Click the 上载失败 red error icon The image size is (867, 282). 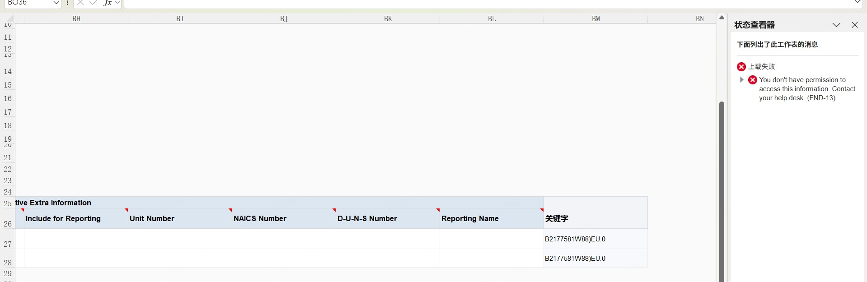741,67
